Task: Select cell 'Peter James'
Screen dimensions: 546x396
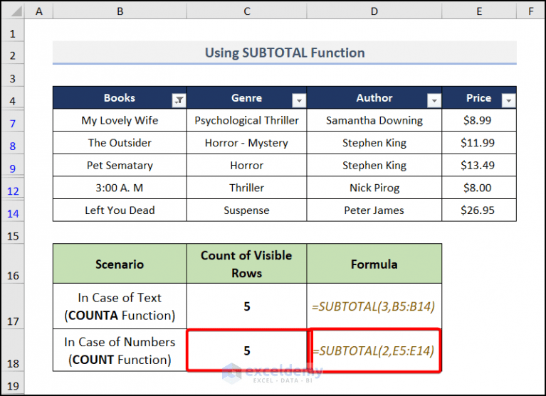Action: 374,210
